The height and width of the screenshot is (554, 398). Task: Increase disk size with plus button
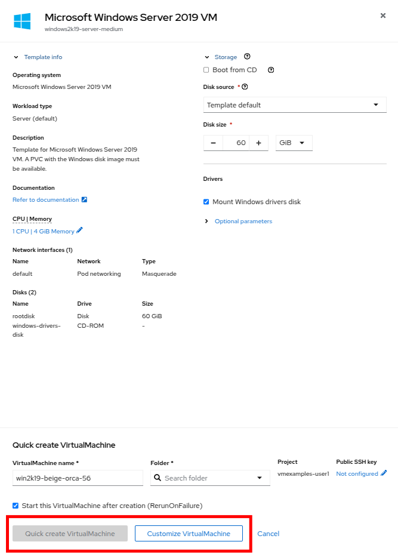(x=258, y=143)
